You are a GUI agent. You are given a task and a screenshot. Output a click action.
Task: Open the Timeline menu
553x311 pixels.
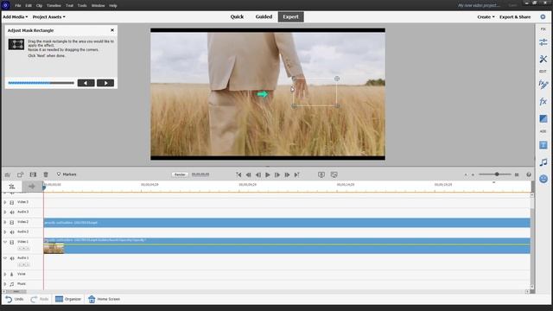[54, 6]
